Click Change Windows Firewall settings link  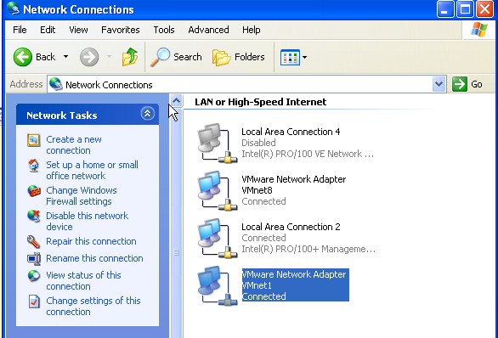(82, 195)
